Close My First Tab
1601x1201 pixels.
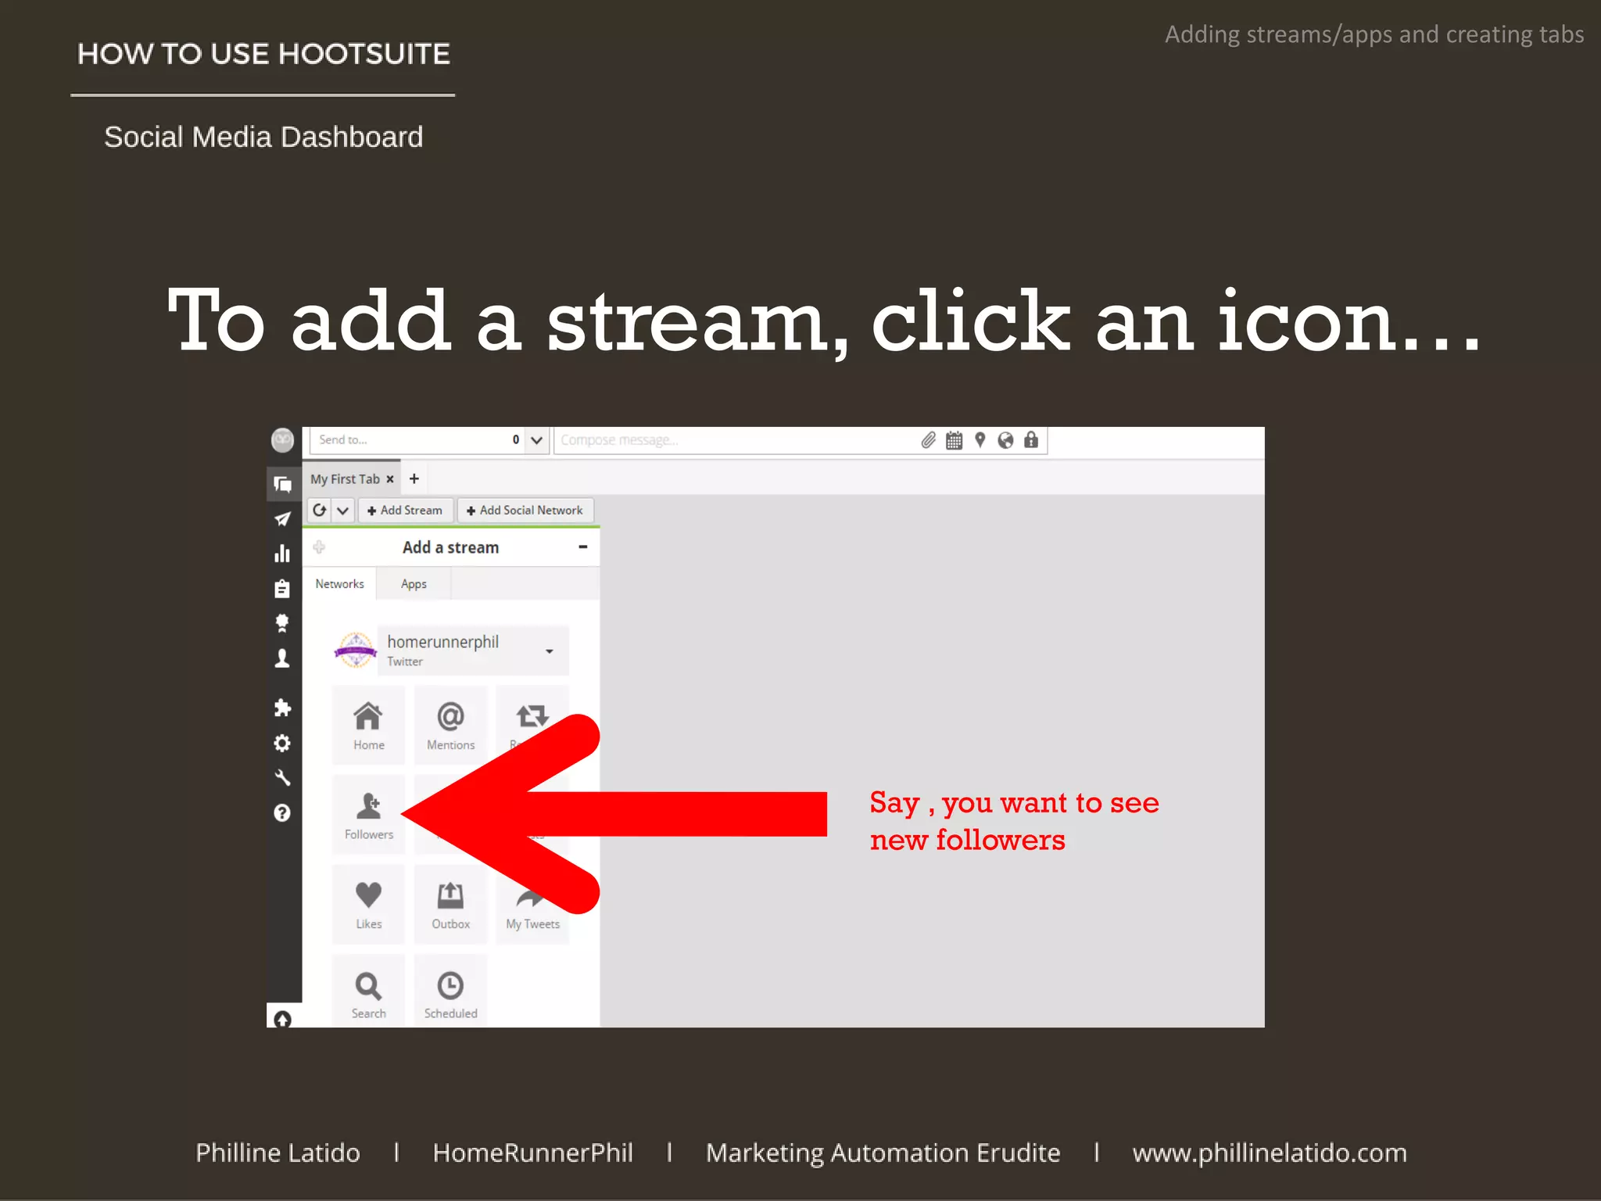[390, 479]
